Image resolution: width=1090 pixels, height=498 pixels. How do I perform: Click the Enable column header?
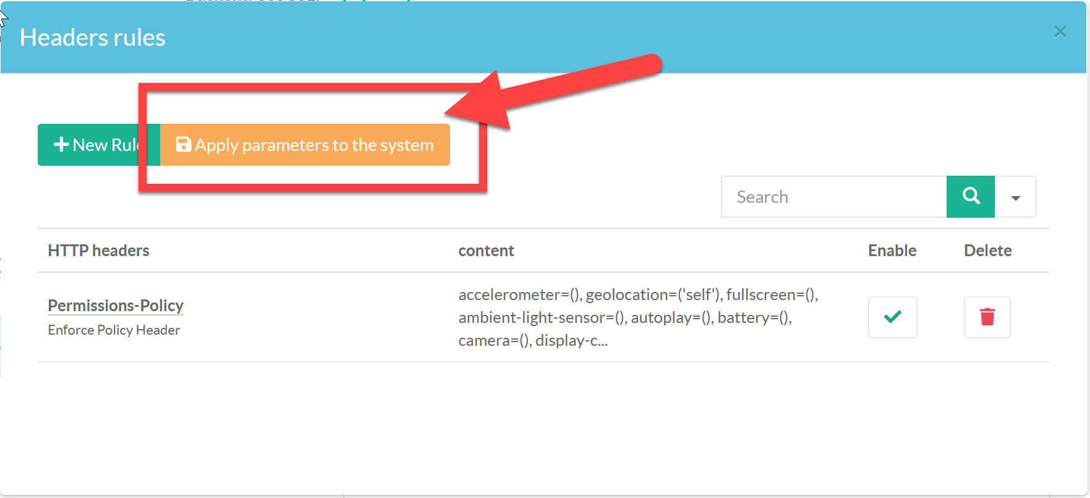tap(892, 251)
